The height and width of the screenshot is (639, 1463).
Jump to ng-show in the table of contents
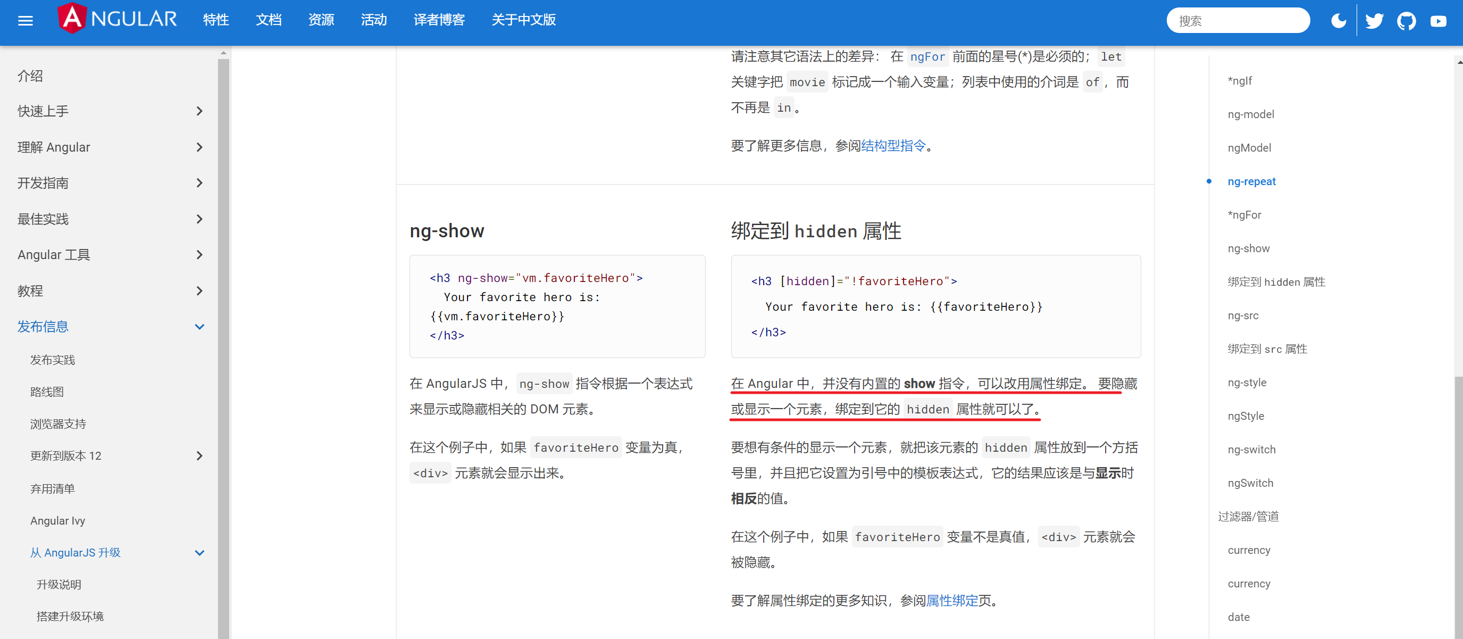[x=1248, y=248]
